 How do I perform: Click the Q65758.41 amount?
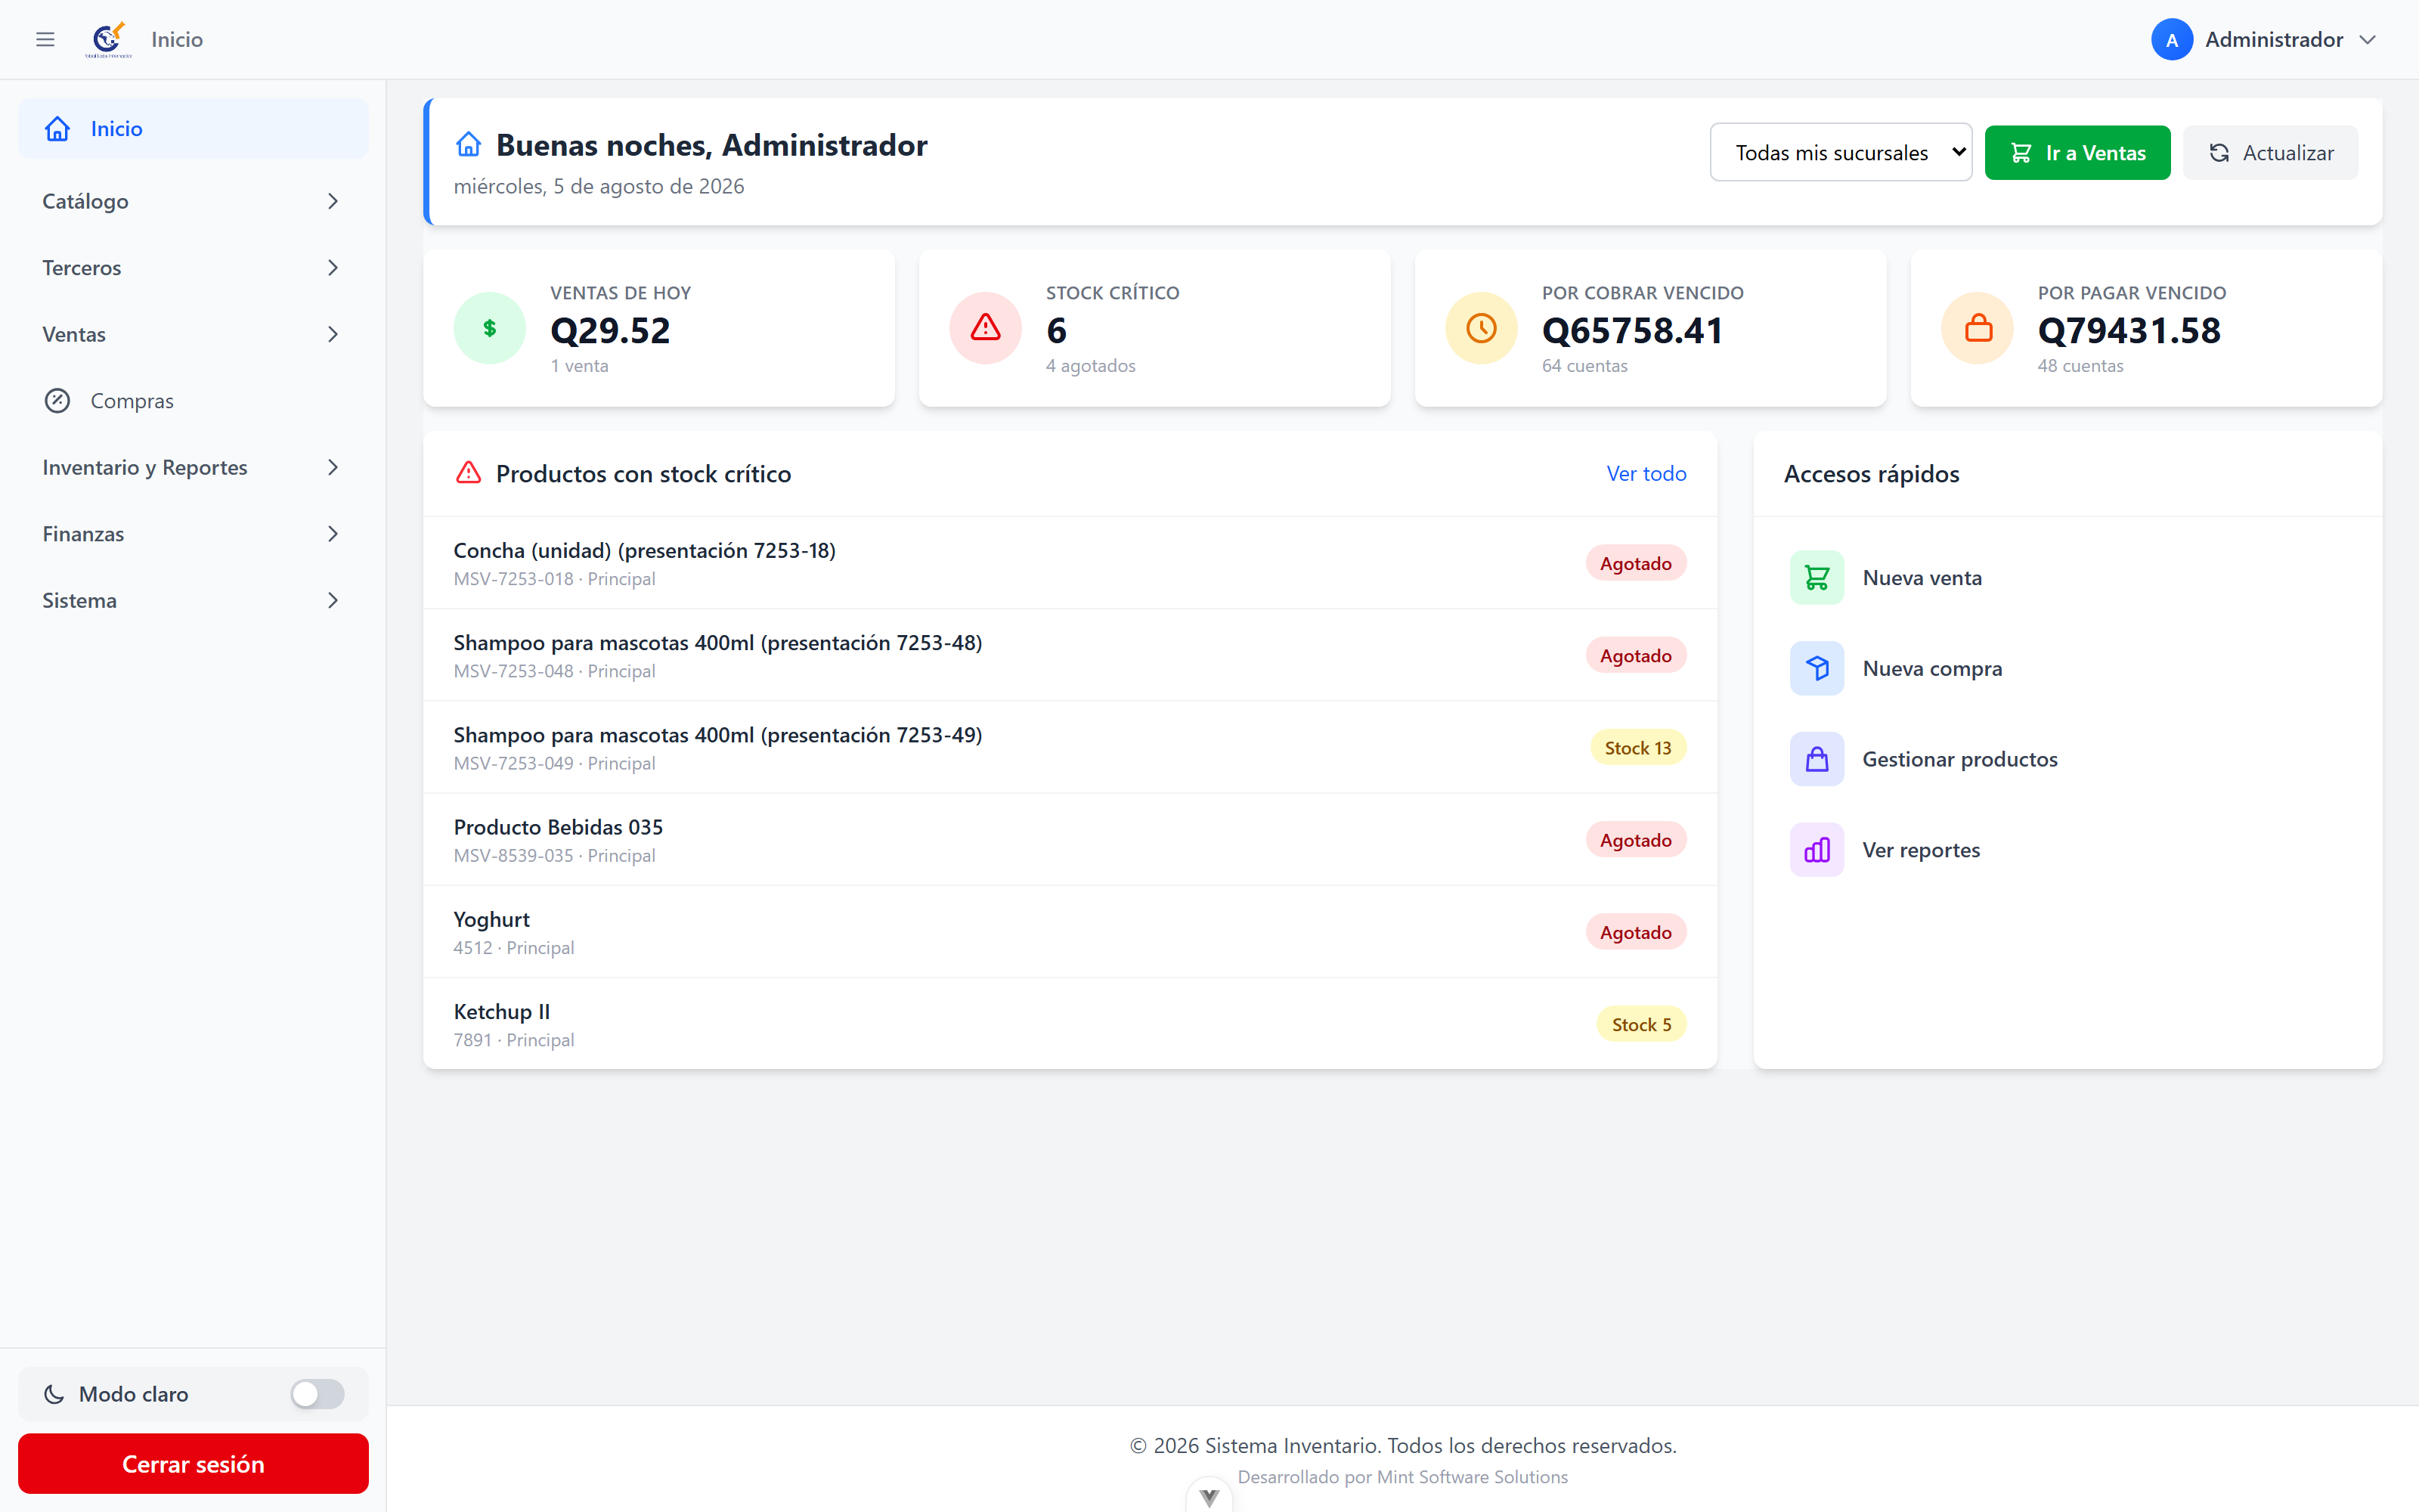pos(1632,330)
